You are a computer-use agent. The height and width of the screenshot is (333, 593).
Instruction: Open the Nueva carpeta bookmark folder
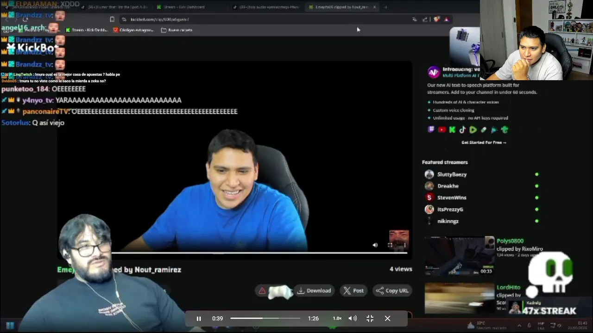click(177, 30)
